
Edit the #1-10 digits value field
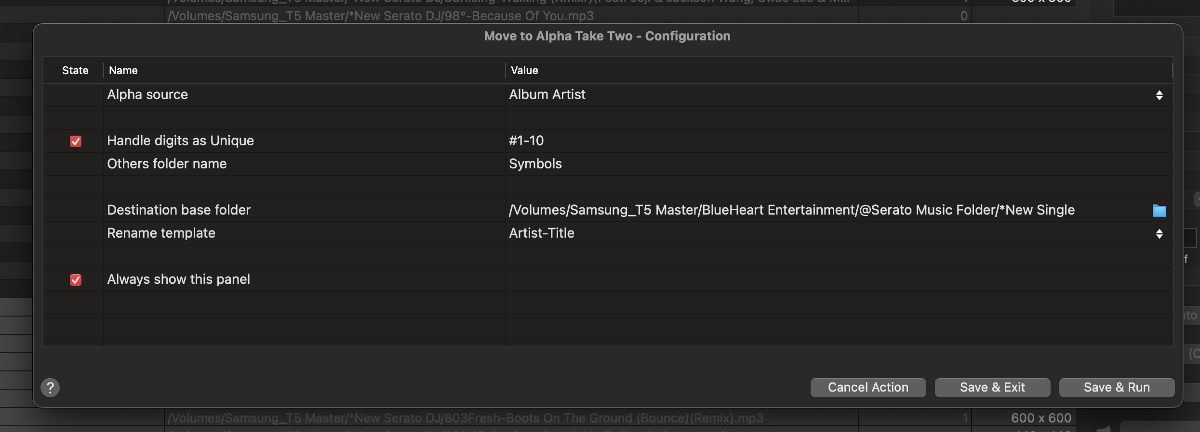pos(526,140)
